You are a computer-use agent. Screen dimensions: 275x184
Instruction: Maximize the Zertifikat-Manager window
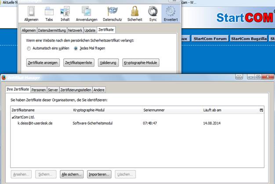coord(258,77)
